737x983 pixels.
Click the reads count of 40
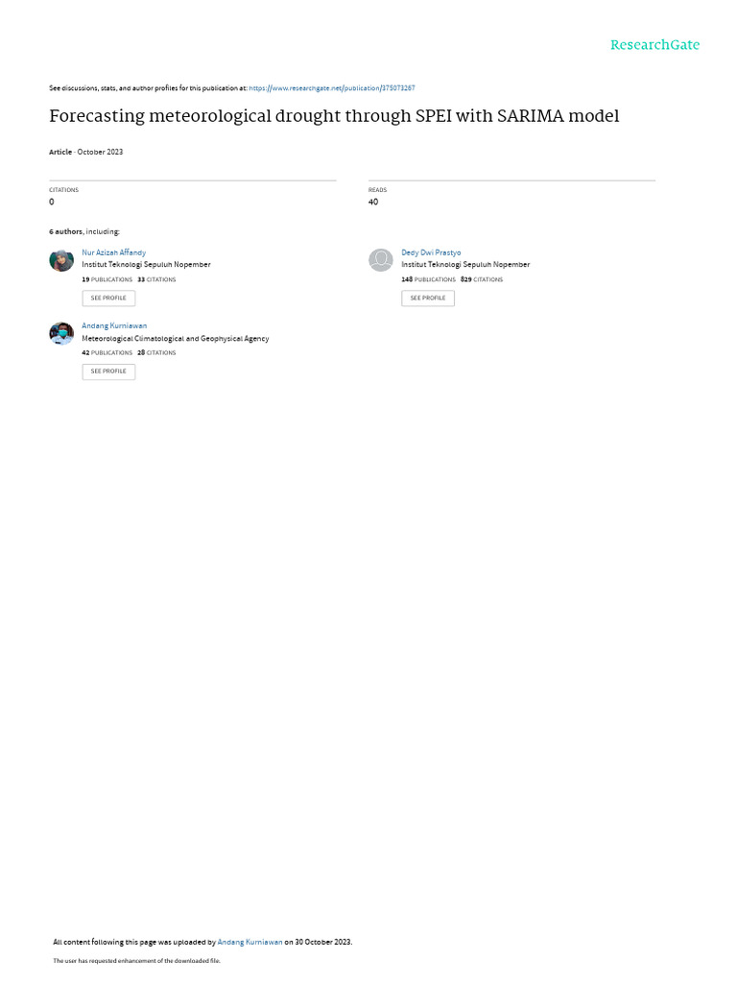[373, 202]
